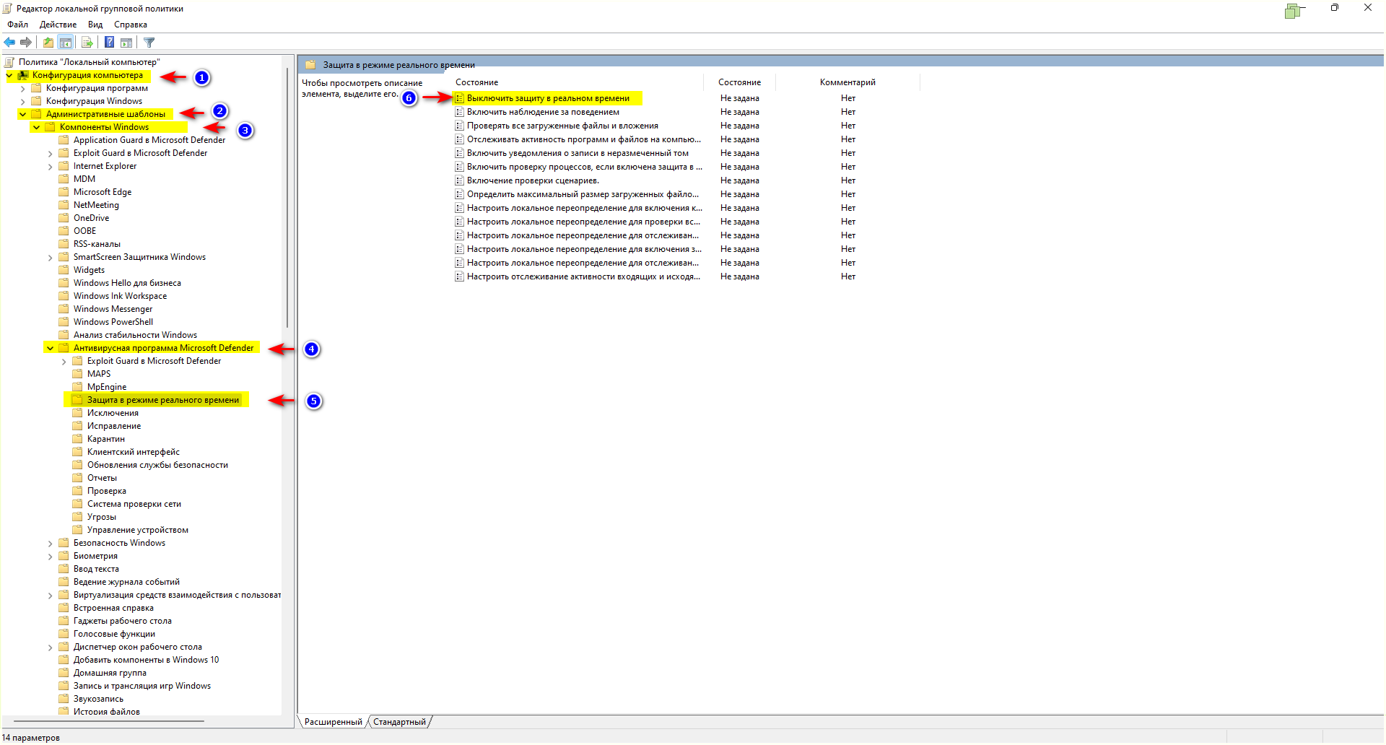Select the Исключения folder in tree
Viewport: 1386px width, 745px height.
pyautogui.click(x=113, y=413)
